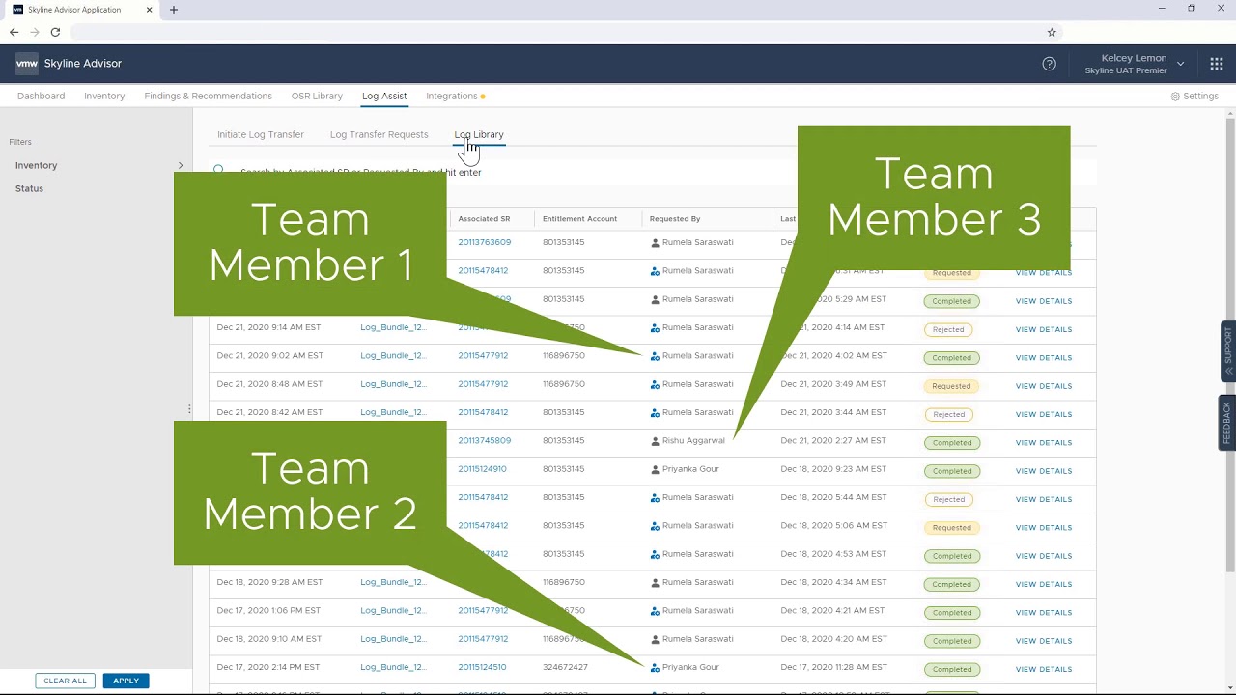Screen dimensions: 1236x695
Task: Open the FEEDBACK side tab
Action: (x=1227, y=423)
